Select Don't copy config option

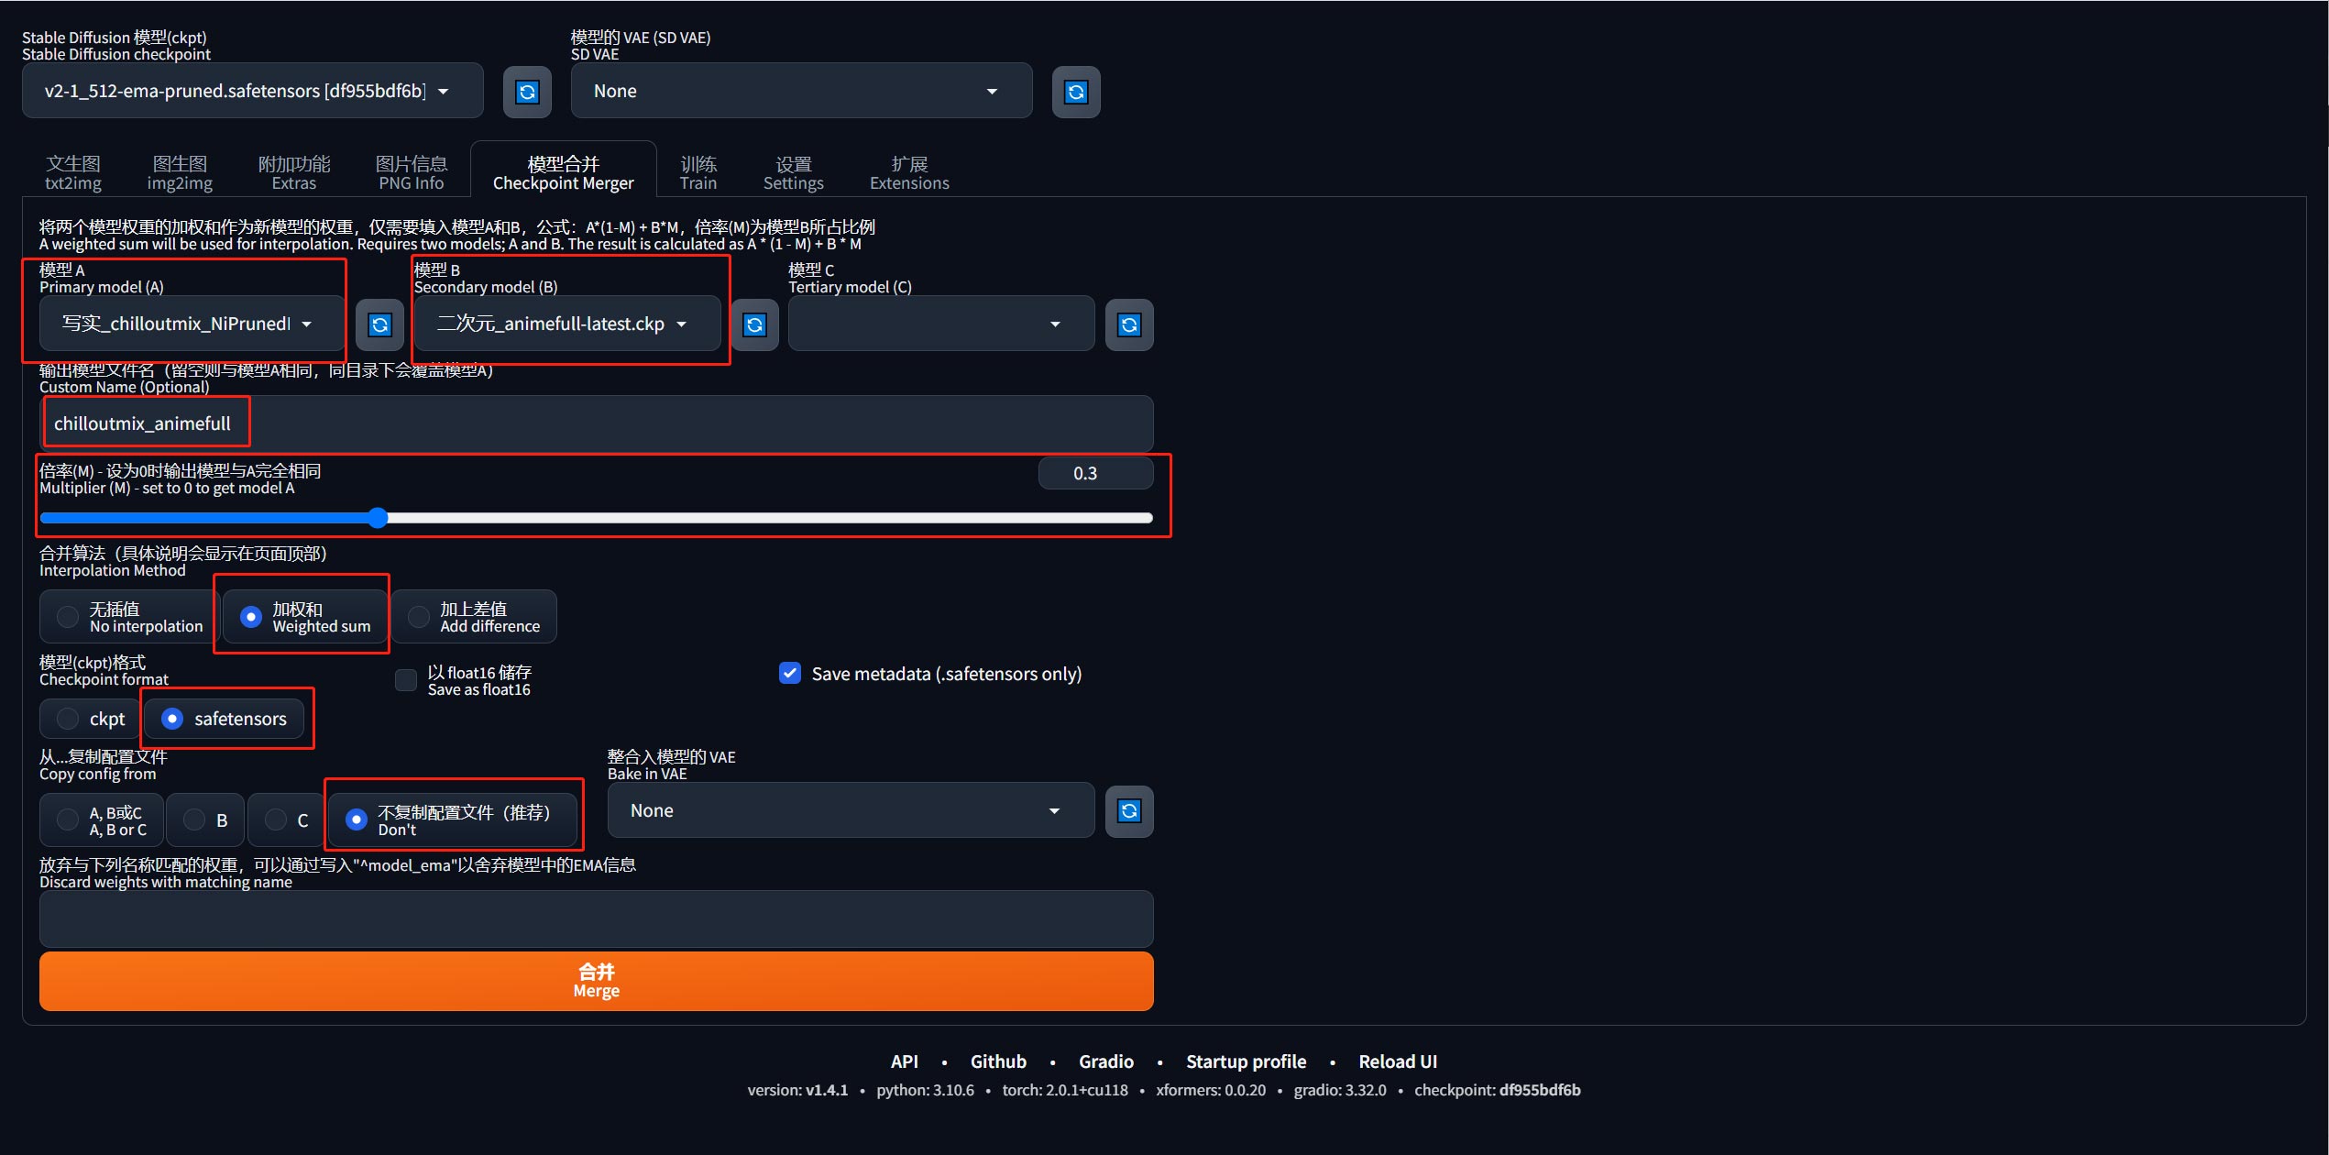point(453,820)
